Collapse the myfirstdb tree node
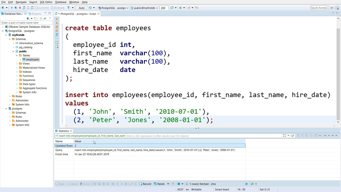 pos(6,35)
